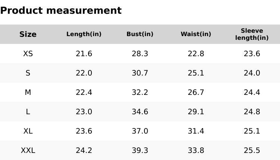Select the XL size row label
280x160 pixels.
[x=28, y=131]
